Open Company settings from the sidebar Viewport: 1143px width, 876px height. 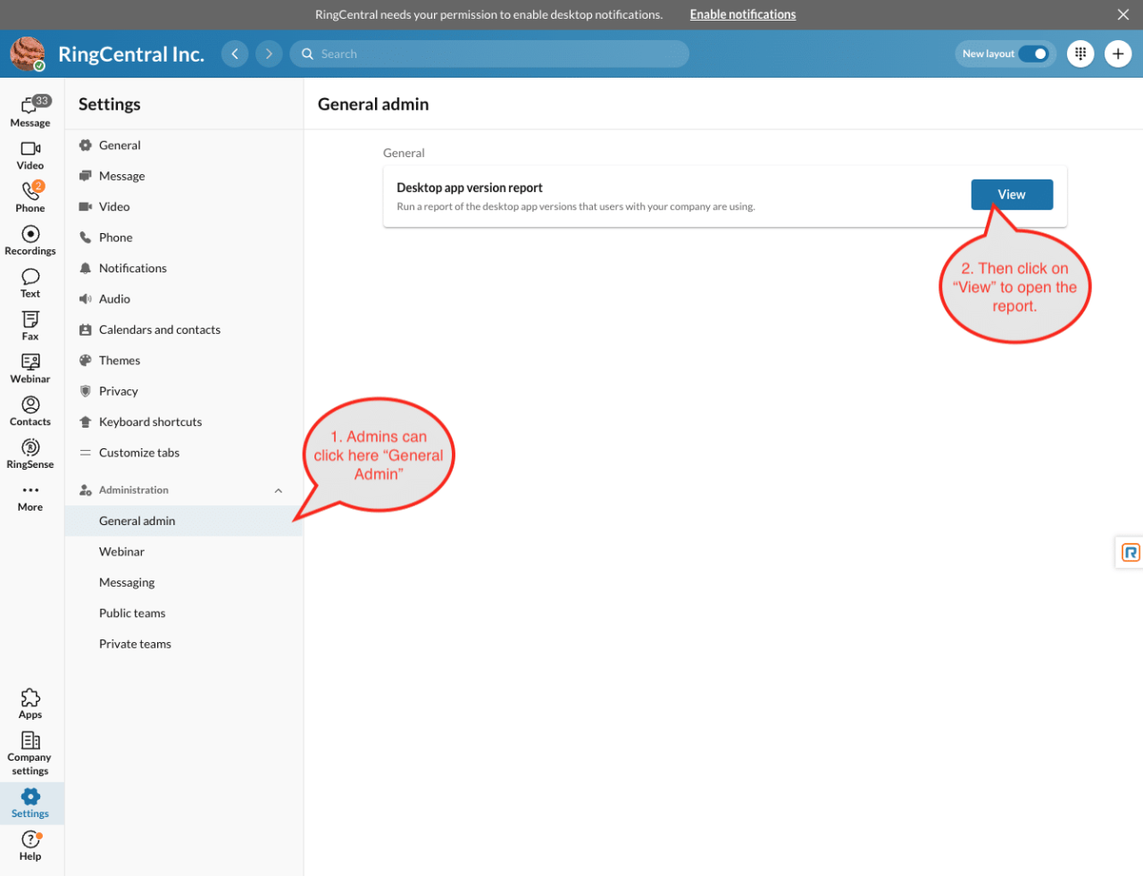point(29,750)
